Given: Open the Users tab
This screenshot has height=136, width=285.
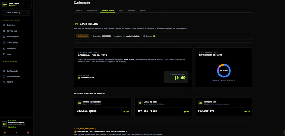Looking at the screenshot, I should [x=121, y=10].
